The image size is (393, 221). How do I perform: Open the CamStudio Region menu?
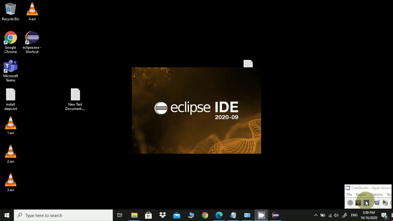(361, 195)
